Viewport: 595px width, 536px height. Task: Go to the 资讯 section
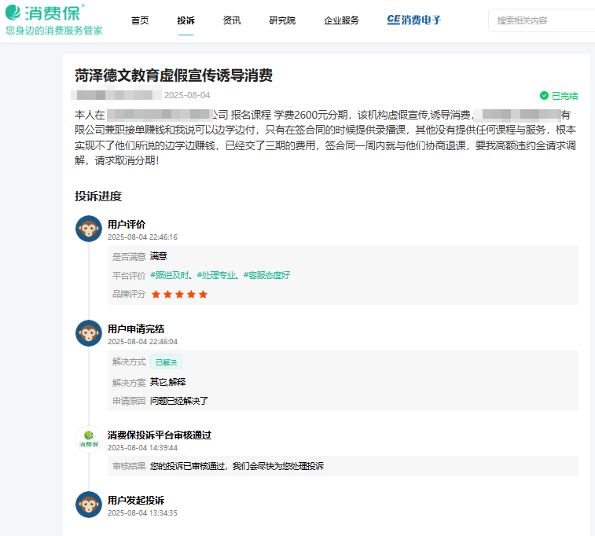(x=232, y=20)
